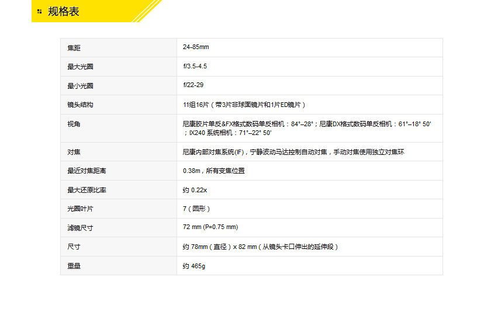
Task: Select the 最近对焦距离 label cell
Action: 119,171
